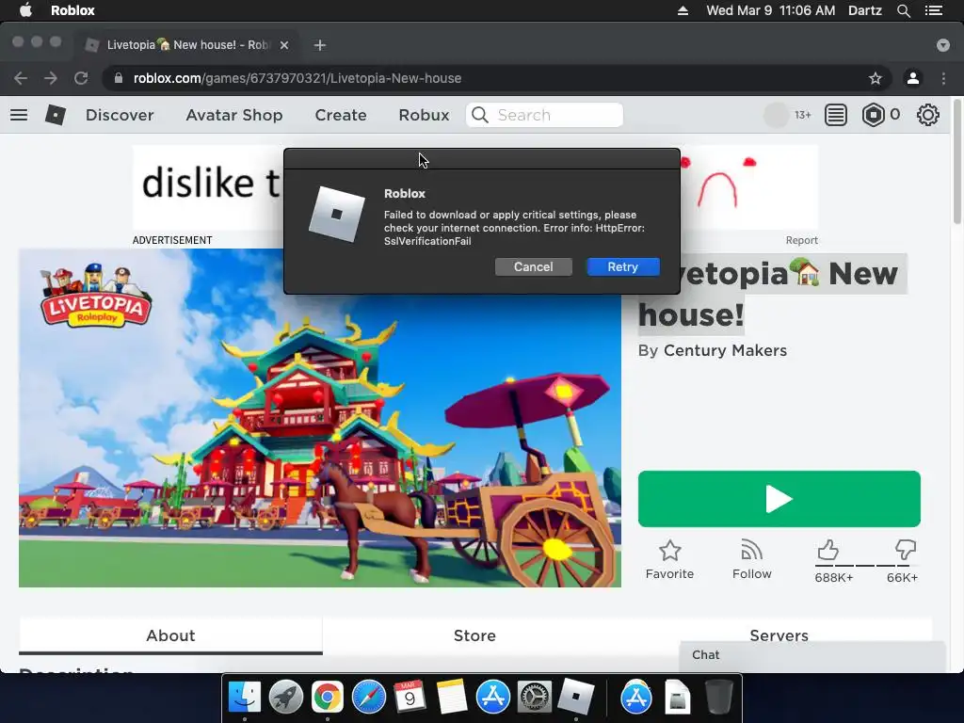Open Chrome profile icon
Viewport: 964px width, 723px height.
(913, 78)
